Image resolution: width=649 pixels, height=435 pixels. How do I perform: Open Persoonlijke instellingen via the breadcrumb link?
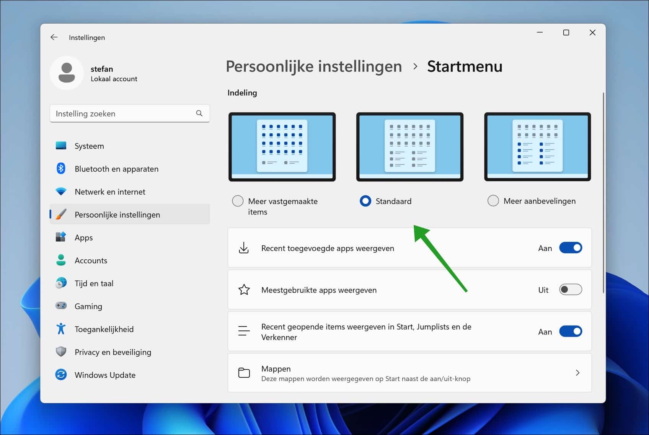[x=314, y=66]
